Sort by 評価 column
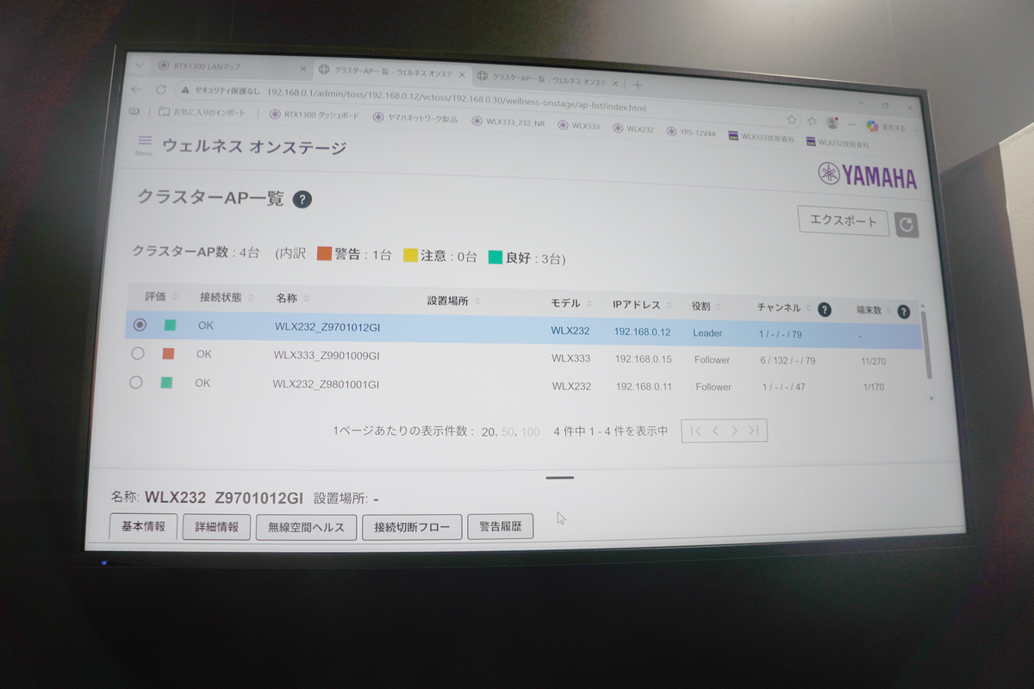The width and height of the screenshot is (1034, 689). click(161, 296)
